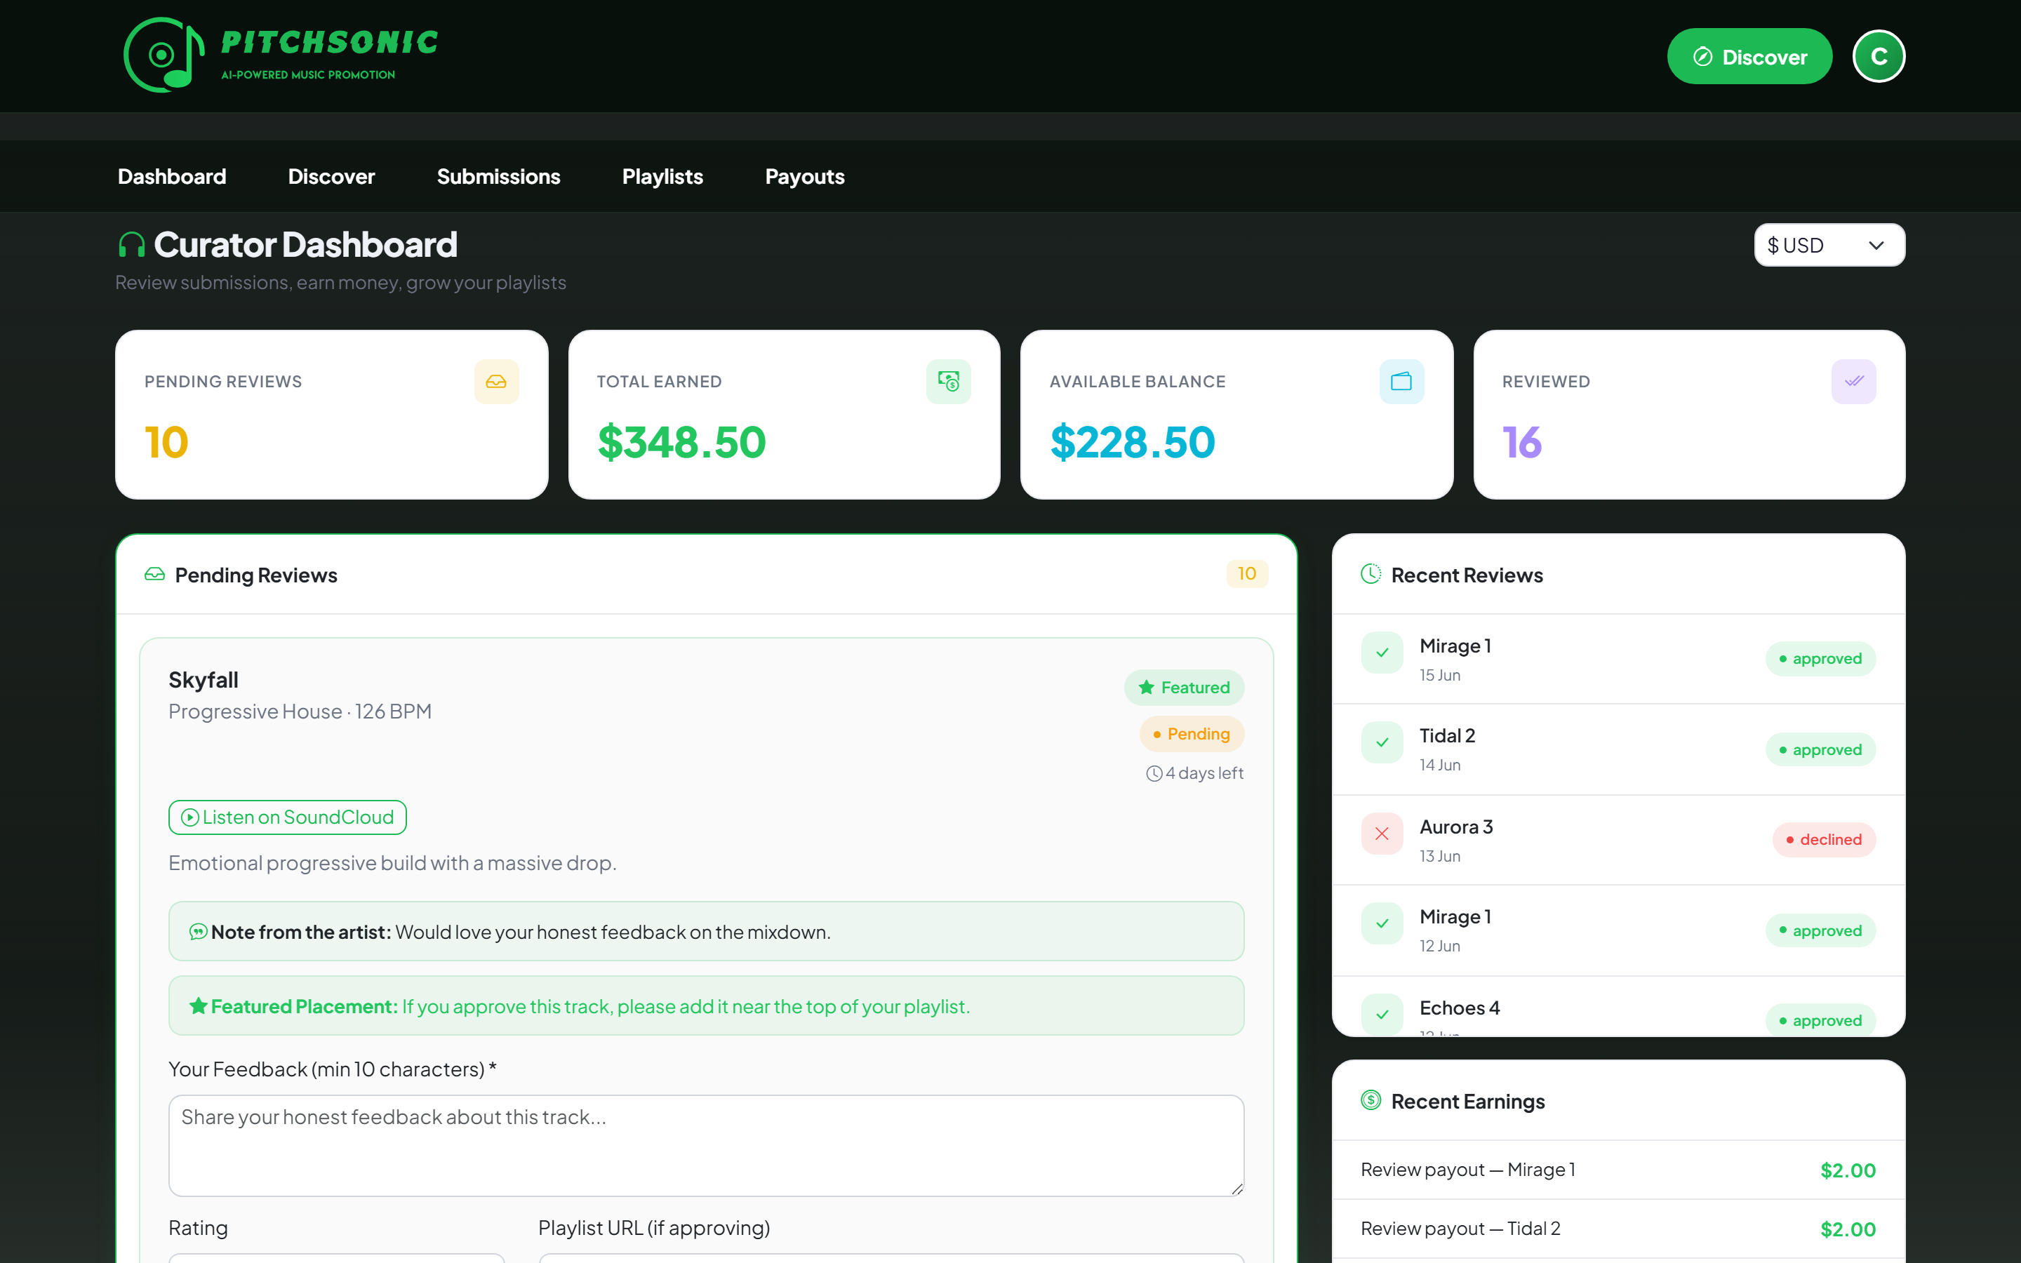This screenshot has height=1263, width=2021.
Task: Click the Featured badge on Skyfall
Action: pos(1185,688)
